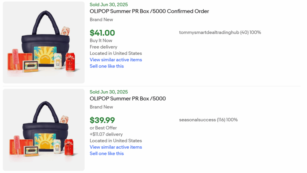Click the Buy It Now label
Viewport: 307px width, 173px height.
pos(101,40)
